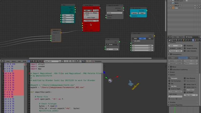Screen dimensions: 201x113
Task: Select the active Material properties tab icon
Action: [193, 40]
